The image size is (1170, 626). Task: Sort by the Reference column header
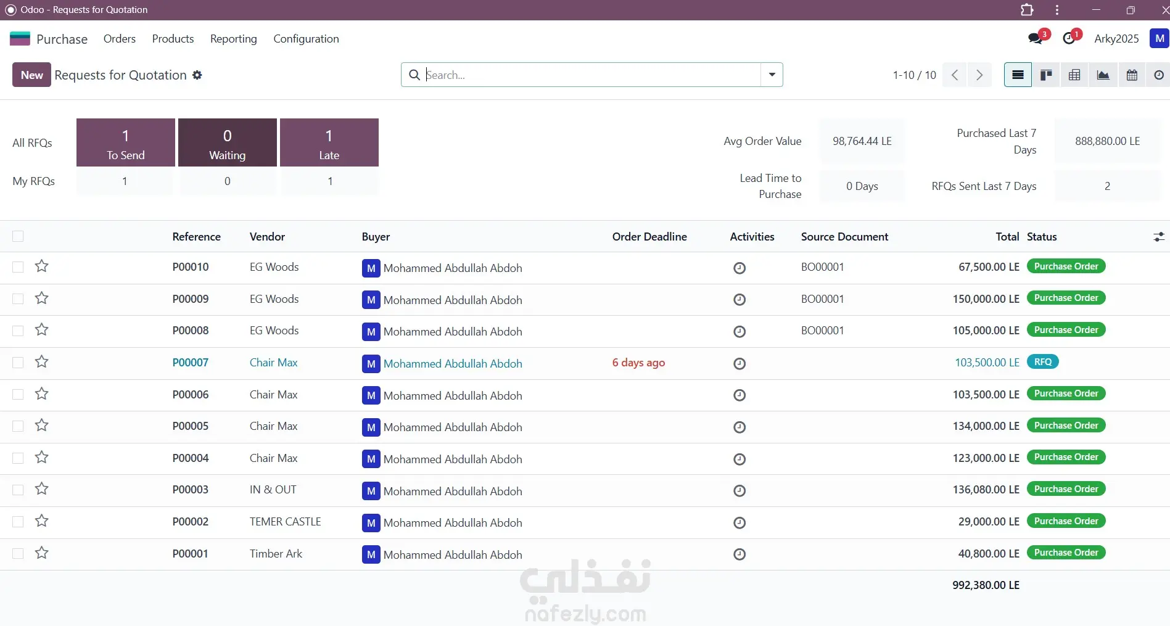coord(196,237)
